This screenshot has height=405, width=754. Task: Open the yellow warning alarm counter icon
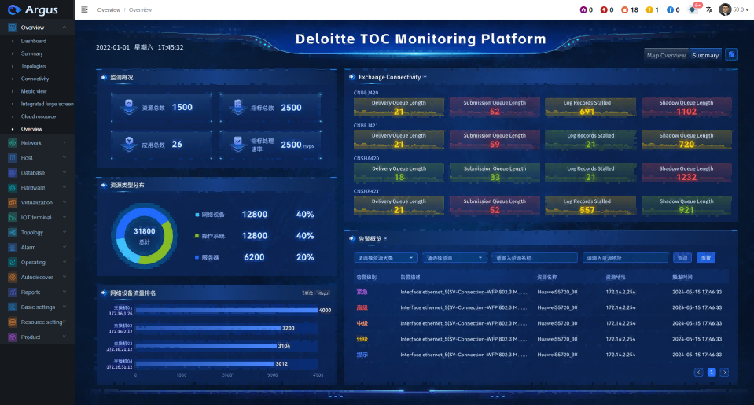[x=649, y=9]
